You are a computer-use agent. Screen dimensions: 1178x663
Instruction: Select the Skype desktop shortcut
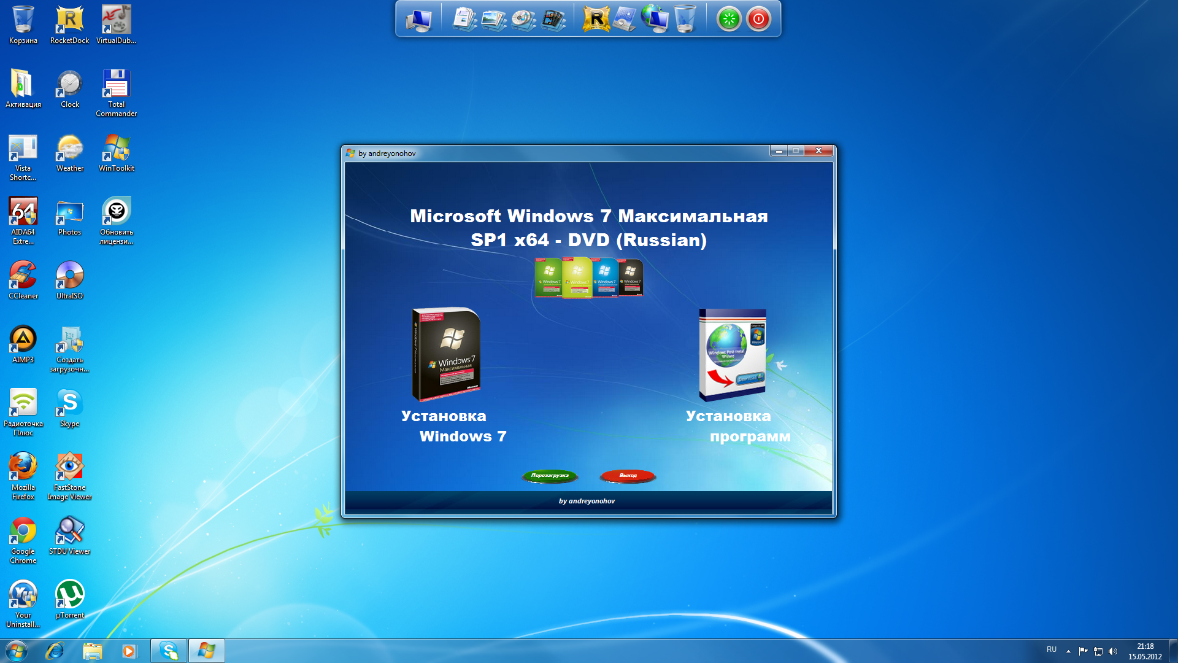click(69, 408)
